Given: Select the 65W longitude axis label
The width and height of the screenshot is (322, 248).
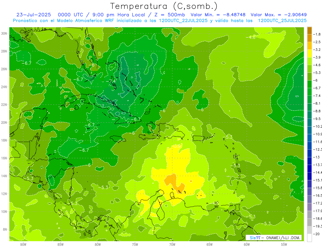Looking at the screenshot, I should (x=210, y=245).
